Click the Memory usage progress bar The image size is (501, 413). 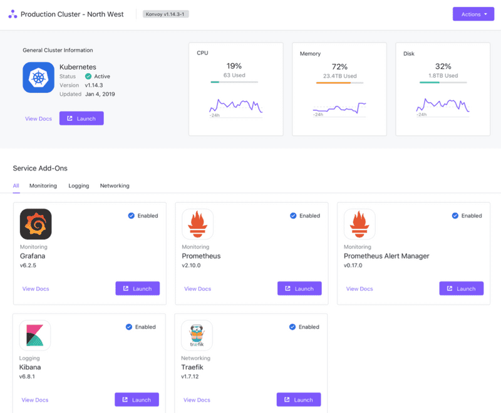pos(339,82)
